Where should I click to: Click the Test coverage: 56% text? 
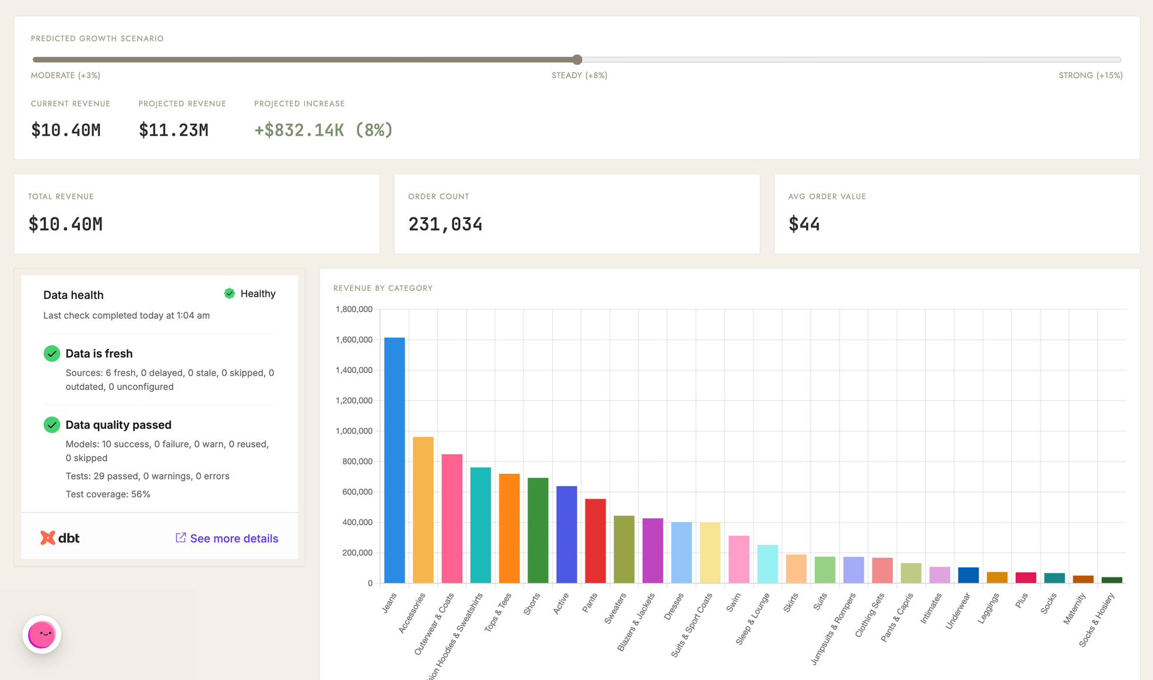(x=108, y=494)
